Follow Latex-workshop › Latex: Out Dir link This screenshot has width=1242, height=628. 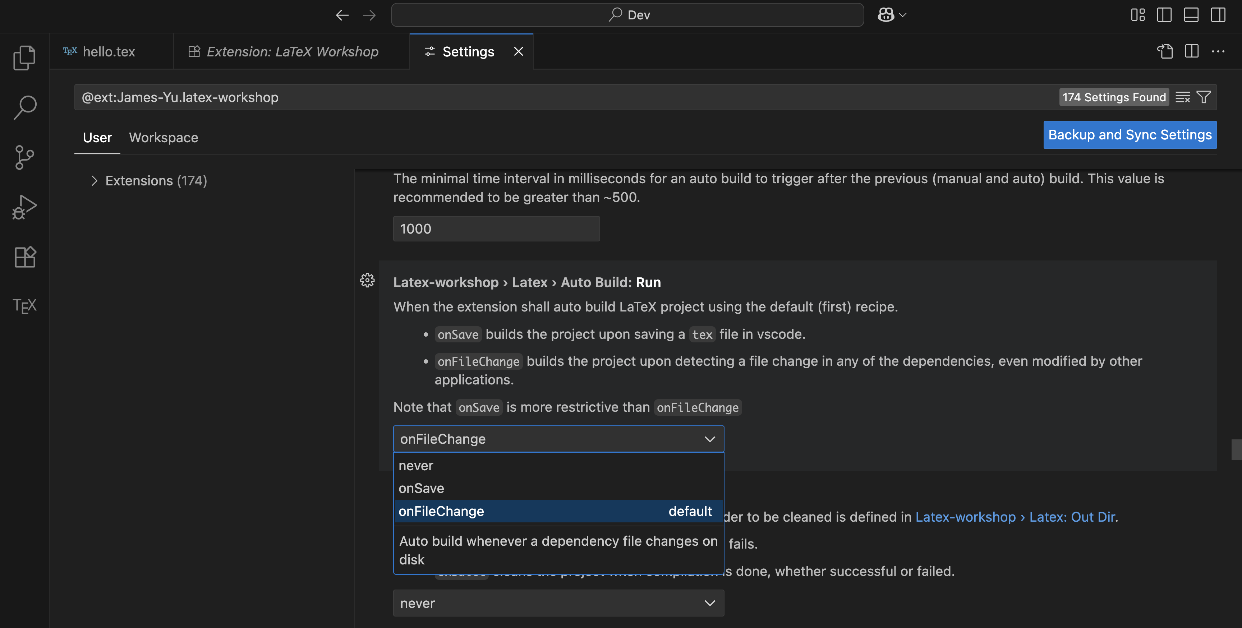point(1015,517)
